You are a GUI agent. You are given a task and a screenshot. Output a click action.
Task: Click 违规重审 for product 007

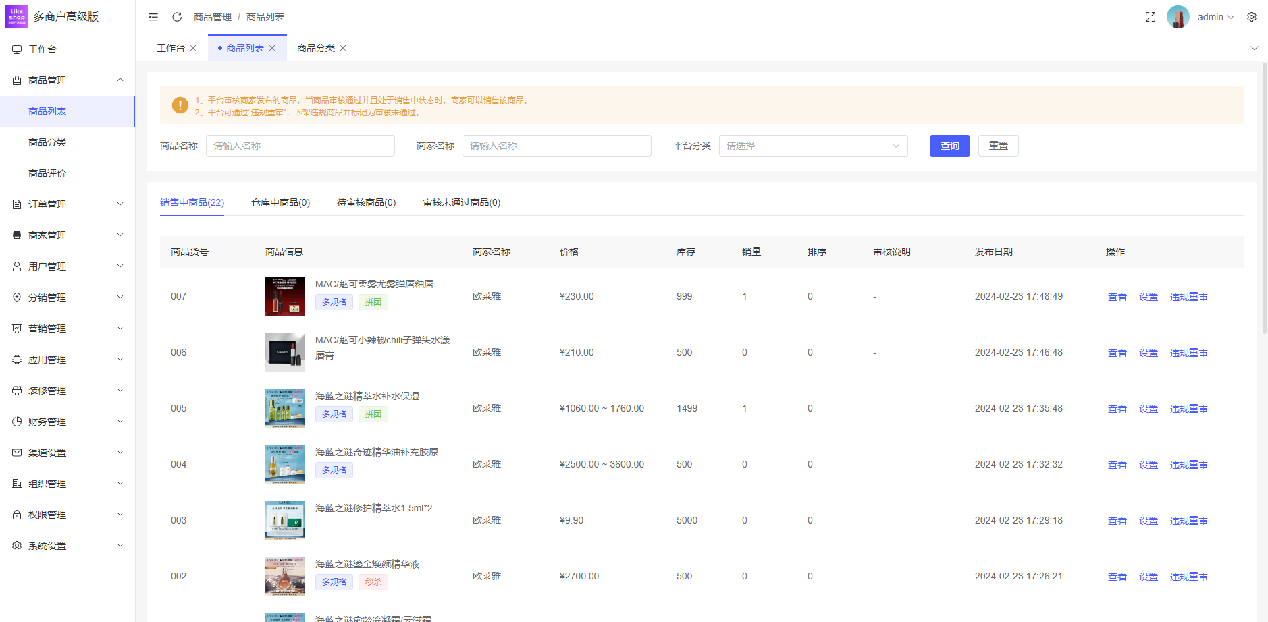tap(1188, 297)
